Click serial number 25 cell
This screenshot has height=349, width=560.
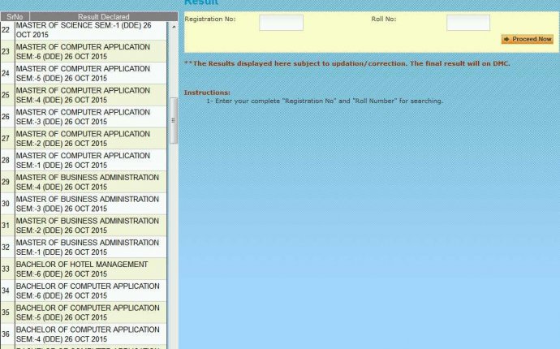(x=7, y=95)
